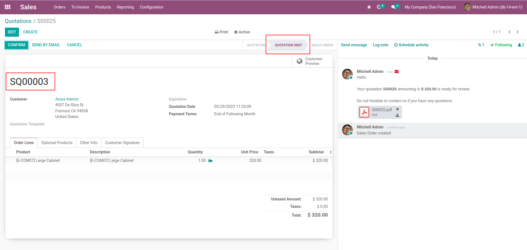The image size is (527, 250).
Task: Show the followers count icon
Action: [521, 45]
